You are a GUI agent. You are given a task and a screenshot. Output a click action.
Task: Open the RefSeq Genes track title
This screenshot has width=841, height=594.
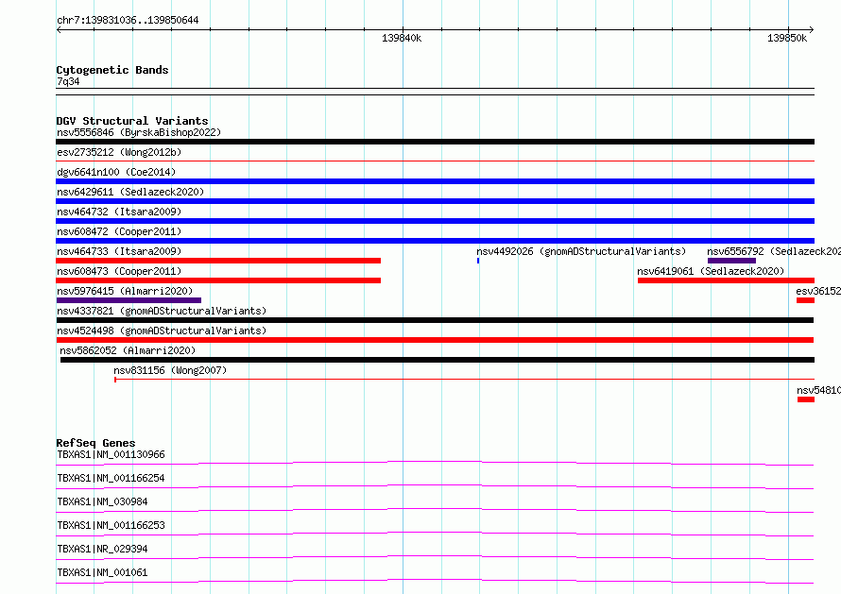(x=95, y=443)
